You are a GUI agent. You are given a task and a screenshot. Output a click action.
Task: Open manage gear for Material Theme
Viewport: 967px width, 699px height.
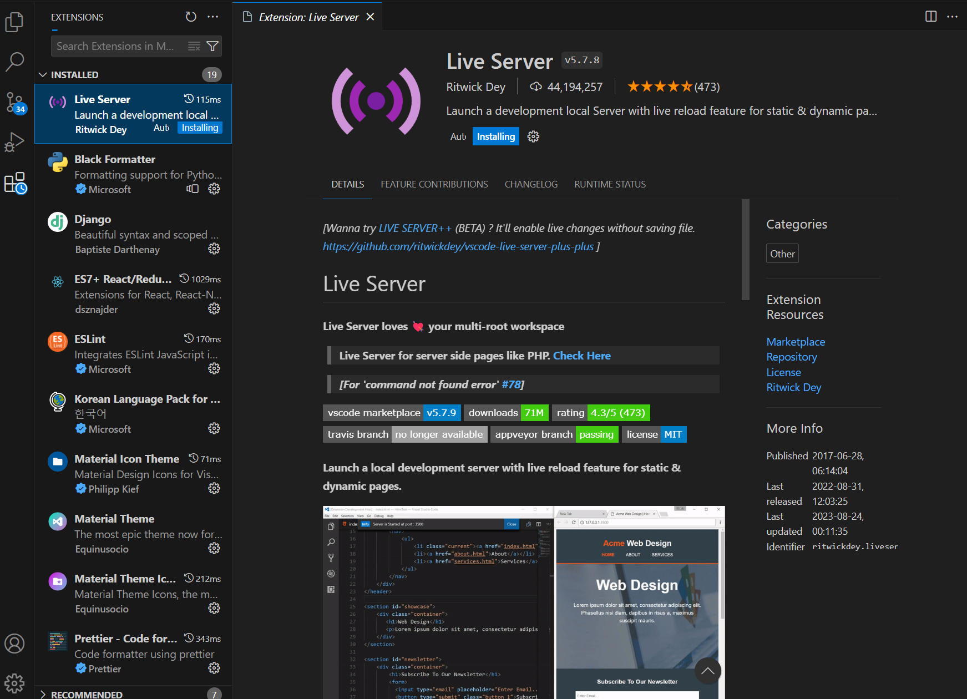[214, 548]
